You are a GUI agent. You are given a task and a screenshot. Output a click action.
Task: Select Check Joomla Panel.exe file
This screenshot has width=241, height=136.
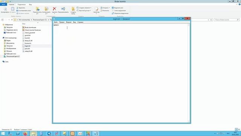click(32, 30)
